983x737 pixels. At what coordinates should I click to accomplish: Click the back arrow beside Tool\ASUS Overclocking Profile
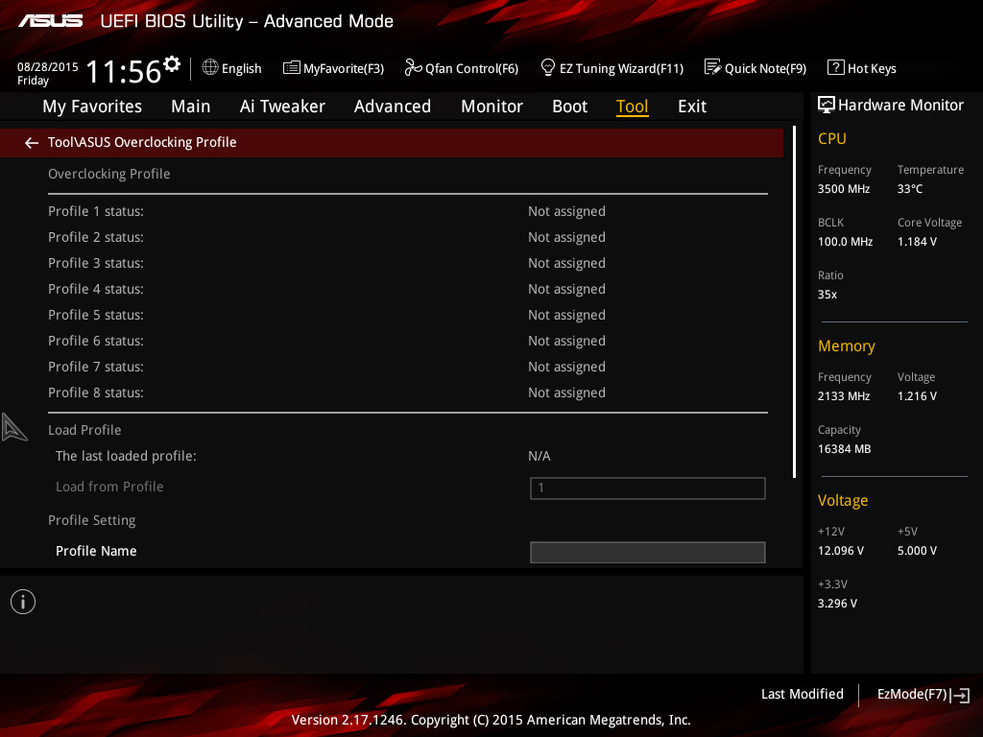[32, 143]
